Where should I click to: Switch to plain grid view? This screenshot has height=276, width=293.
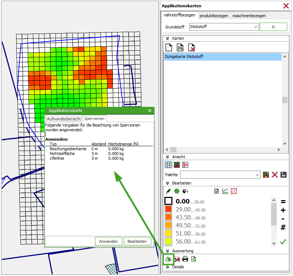click(168, 165)
